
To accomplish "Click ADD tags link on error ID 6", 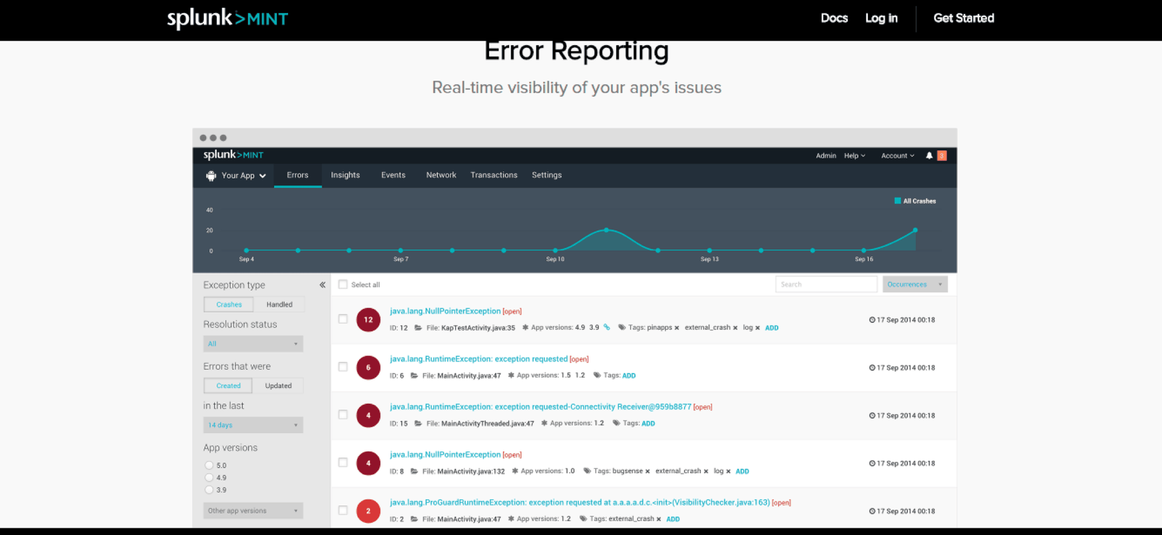I will (x=629, y=376).
